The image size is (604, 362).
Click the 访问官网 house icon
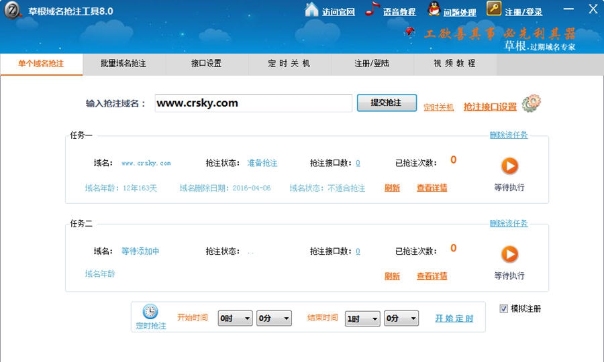point(311,10)
